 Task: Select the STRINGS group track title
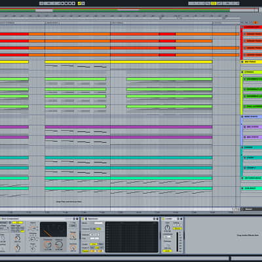(249, 72)
